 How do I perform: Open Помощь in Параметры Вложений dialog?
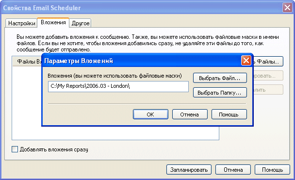[229, 114]
